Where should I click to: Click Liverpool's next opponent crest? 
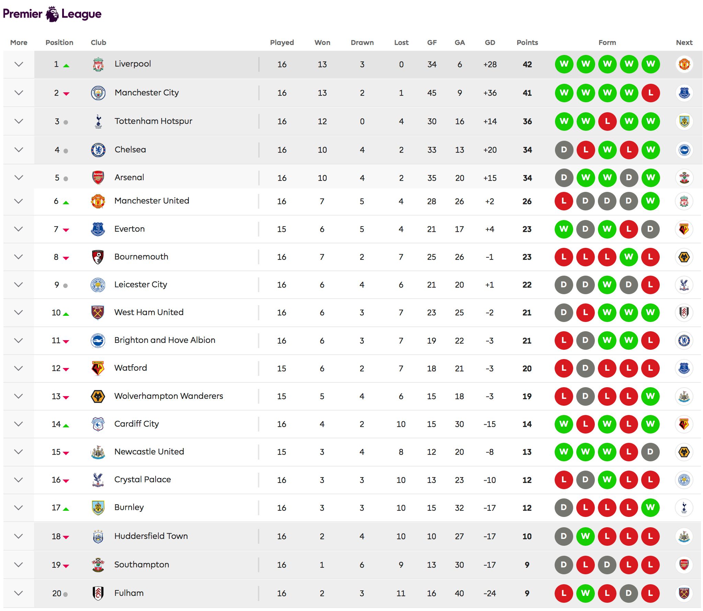684,64
